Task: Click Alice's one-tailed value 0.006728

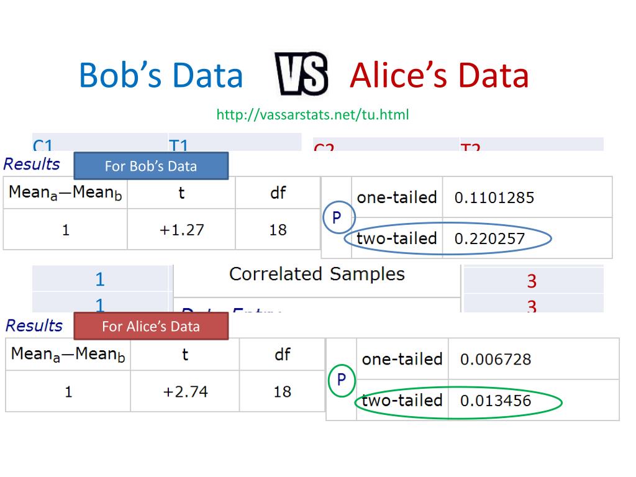Action: [495, 360]
